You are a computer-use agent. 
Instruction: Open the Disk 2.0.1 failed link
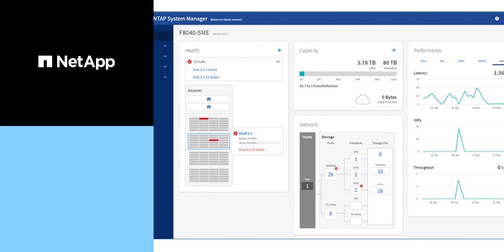click(x=205, y=70)
